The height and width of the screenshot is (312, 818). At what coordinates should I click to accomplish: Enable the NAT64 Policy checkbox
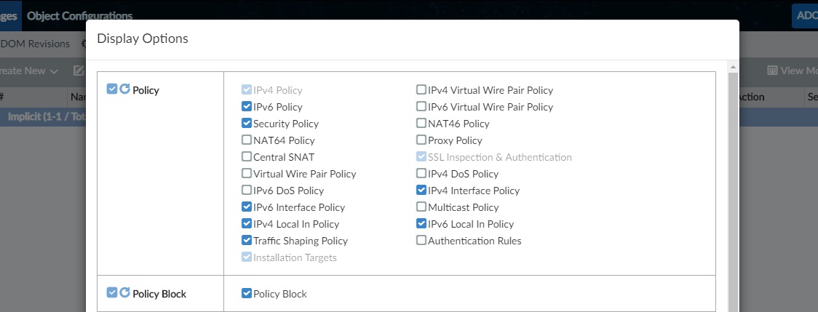[x=247, y=140]
